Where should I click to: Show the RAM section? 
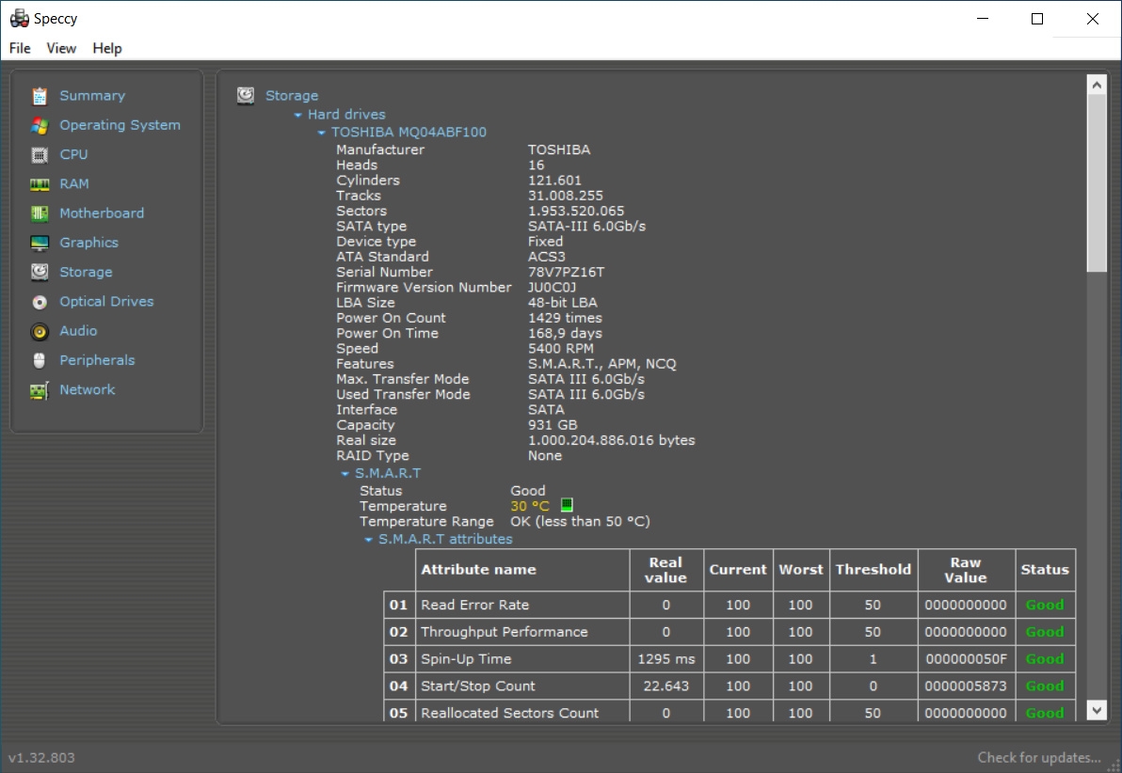(x=74, y=183)
